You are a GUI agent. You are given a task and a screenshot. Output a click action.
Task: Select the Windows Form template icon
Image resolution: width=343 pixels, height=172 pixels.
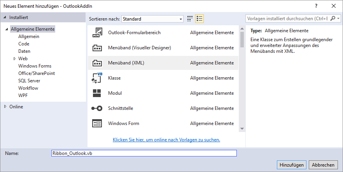pos(97,123)
